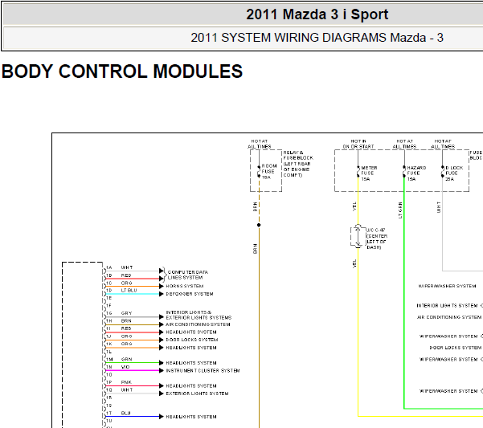The image size is (483, 428).
Task: Click the "ROOM FUSE 15A" label
Action: point(269,171)
